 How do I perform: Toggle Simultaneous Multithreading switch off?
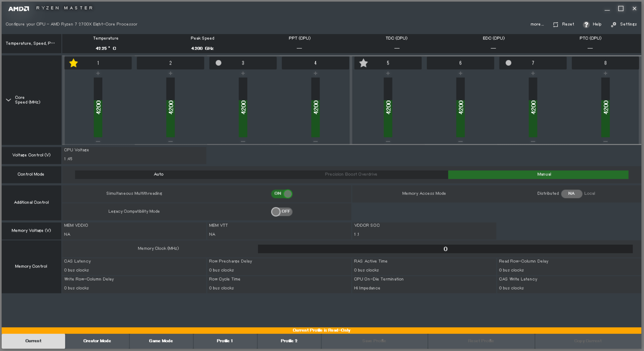pyautogui.click(x=282, y=194)
